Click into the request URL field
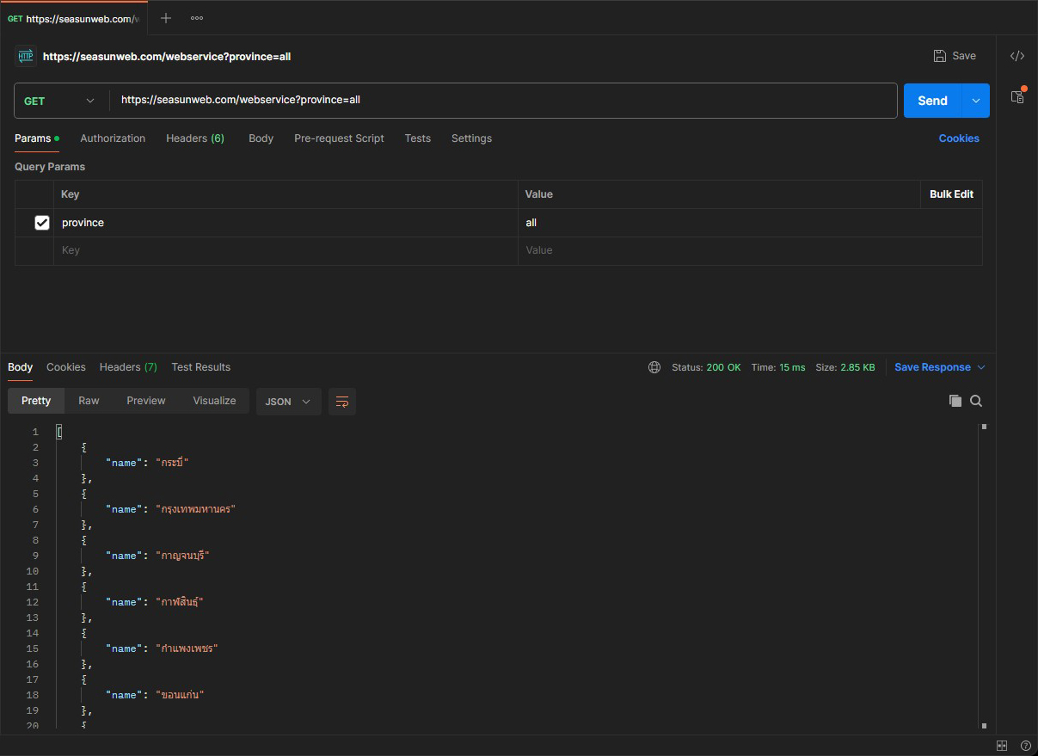The width and height of the screenshot is (1038, 756). coord(503,101)
